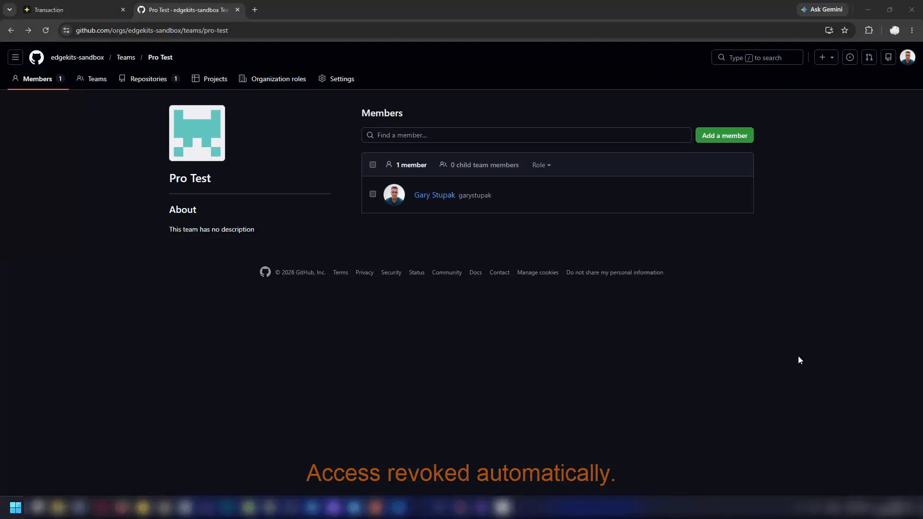
Task: Go back to previous page
Action: pos(11,30)
